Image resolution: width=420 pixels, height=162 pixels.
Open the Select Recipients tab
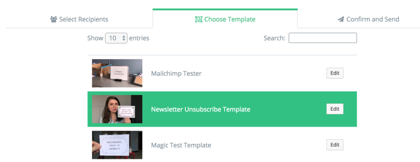(79, 19)
